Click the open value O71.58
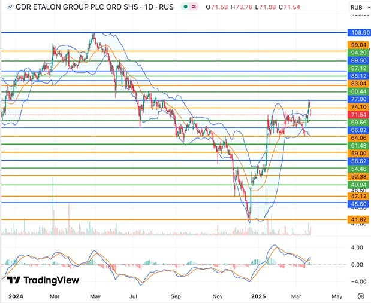371x303 pixels. [217, 7]
